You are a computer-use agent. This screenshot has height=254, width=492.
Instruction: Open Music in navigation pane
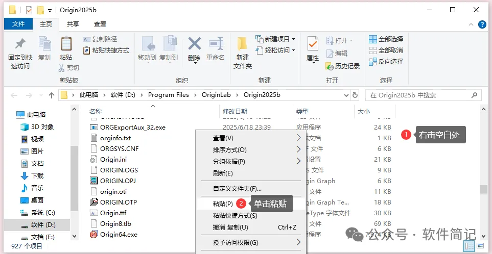pos(32,188)
